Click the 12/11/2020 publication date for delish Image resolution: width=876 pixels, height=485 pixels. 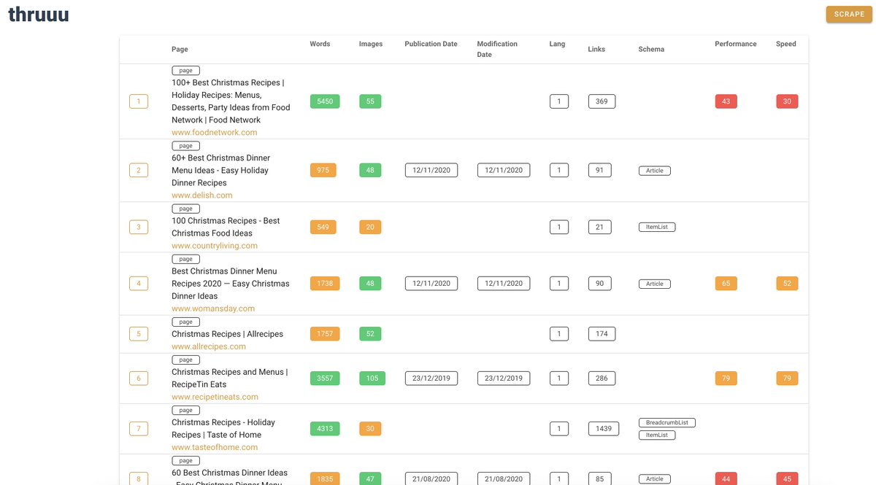431,170
